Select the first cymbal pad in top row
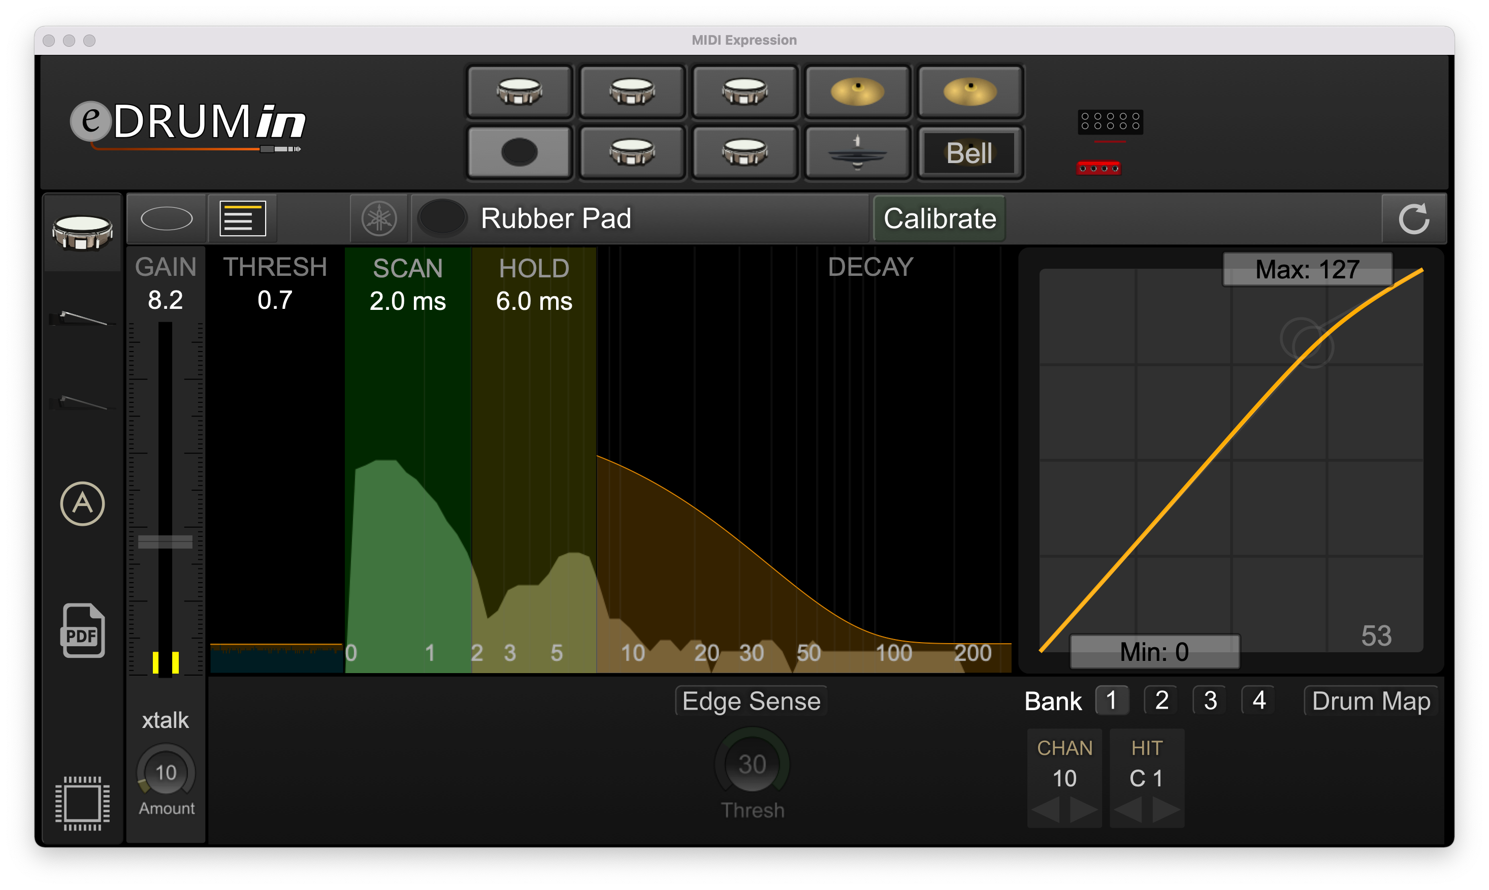Viewport: 1489px width, 890px height. (x=857, y=92)
